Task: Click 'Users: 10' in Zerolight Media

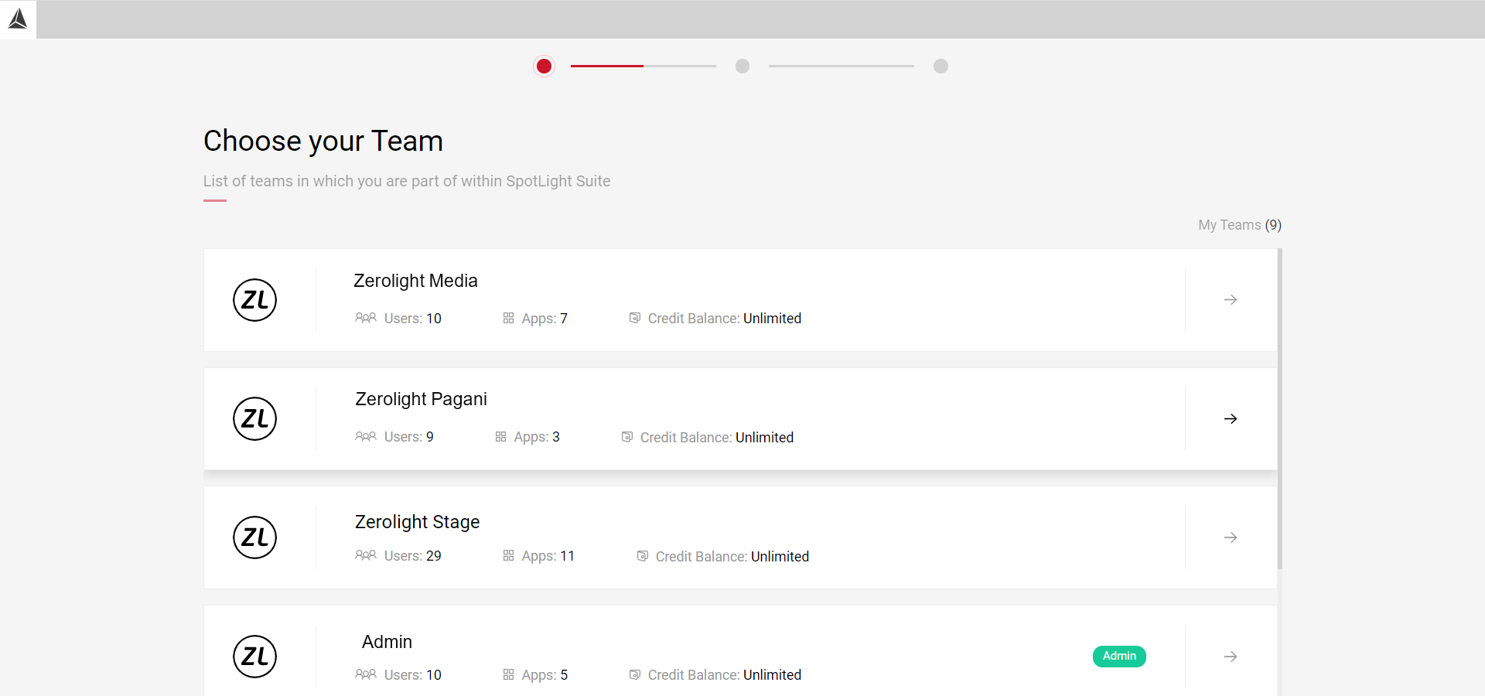Action: 412,319
